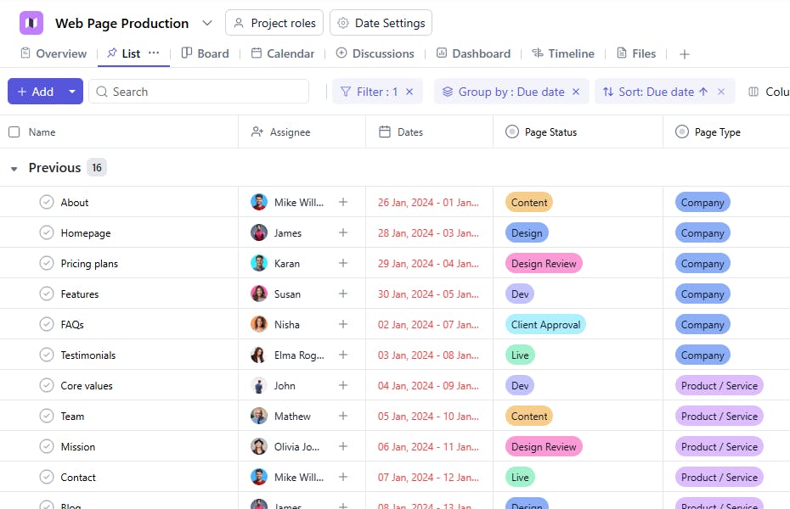Remove the Filter chip with its X
The height and width of the screenshot is (509, 790).
[x=409, y=92]
